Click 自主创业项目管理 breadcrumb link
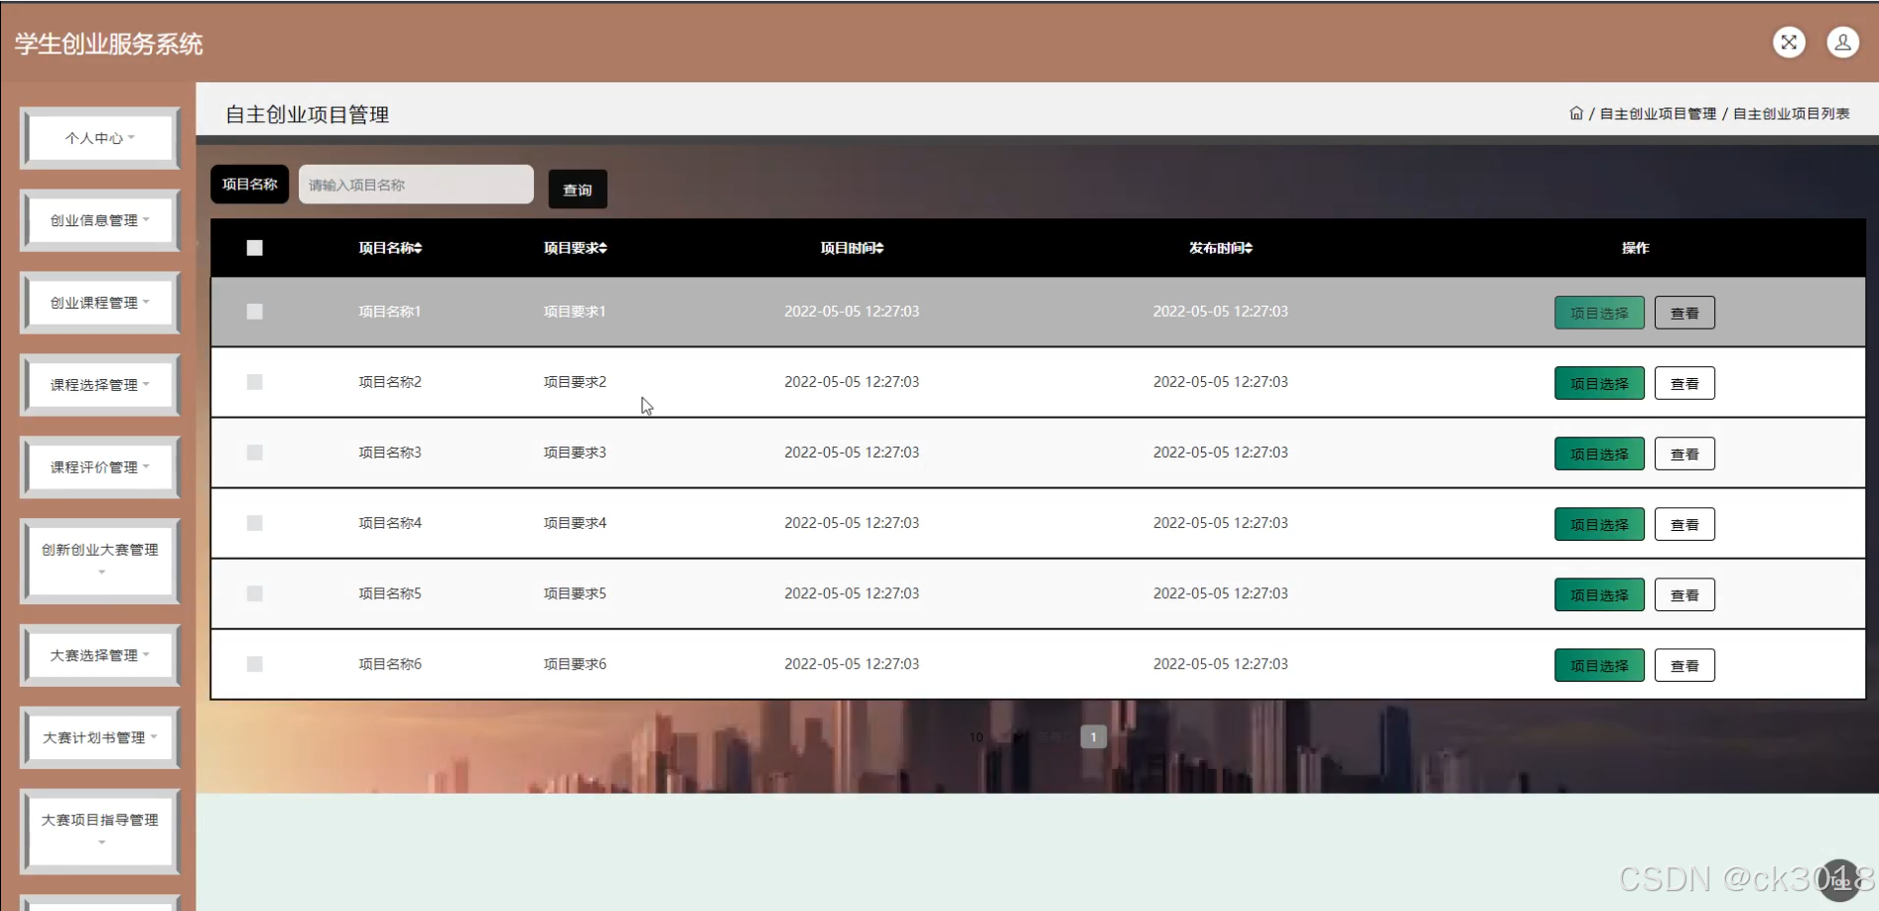The width and height of the screenshot is (1879, 911). 1658,114
